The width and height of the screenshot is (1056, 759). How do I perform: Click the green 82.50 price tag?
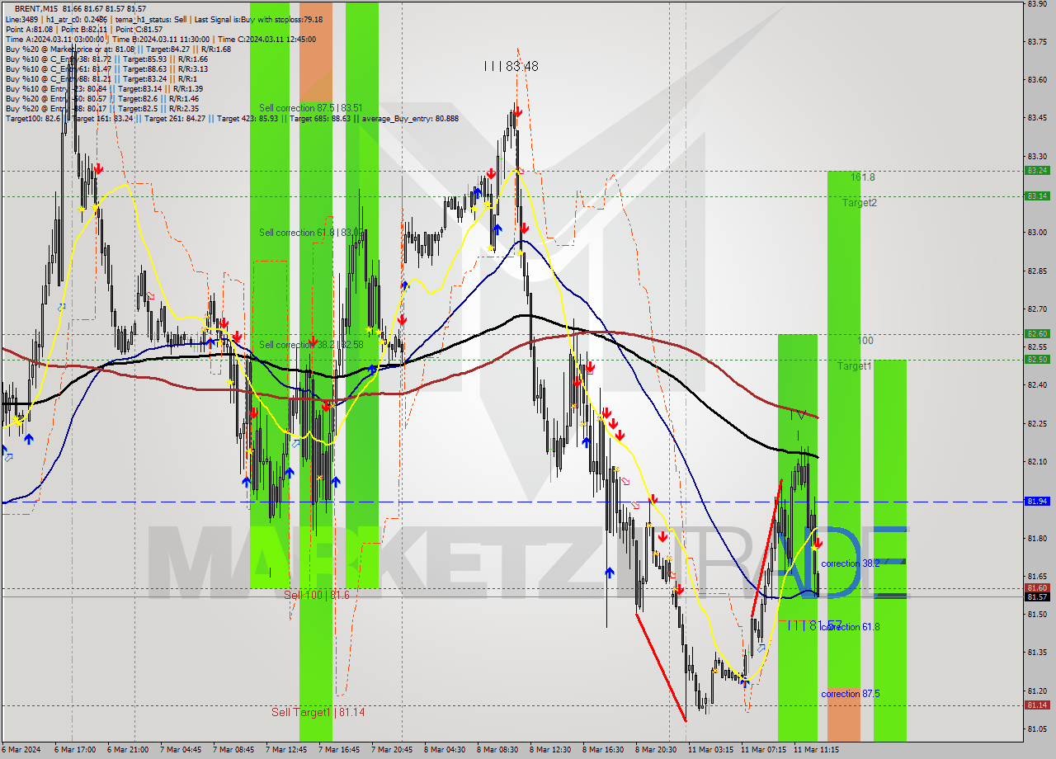point(1037,360)
